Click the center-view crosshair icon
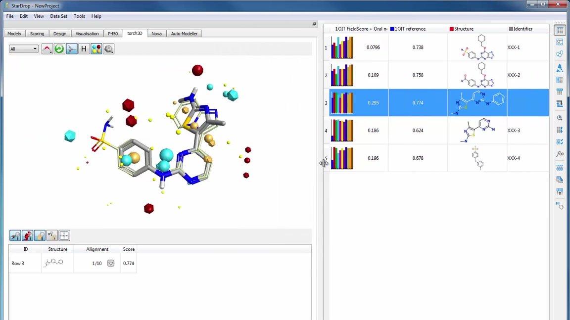Screen dimensions: 570x320 click(x=64, y=235)
